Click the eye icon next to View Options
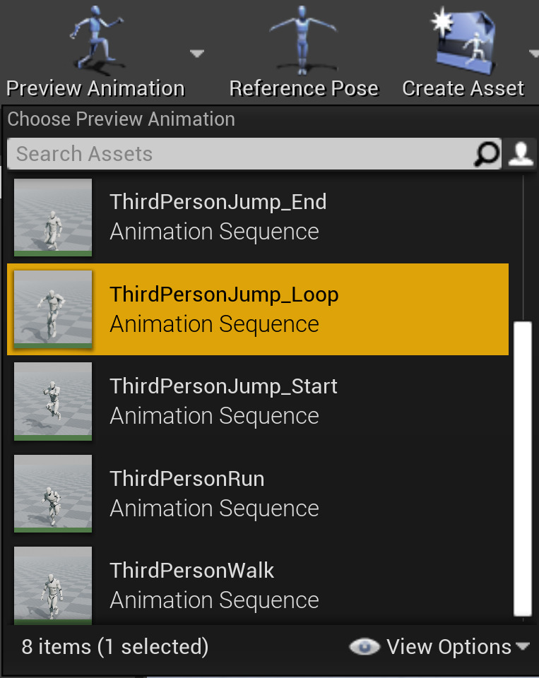The height and width of the screenshot is (678, 539). [x=365, y=646]
